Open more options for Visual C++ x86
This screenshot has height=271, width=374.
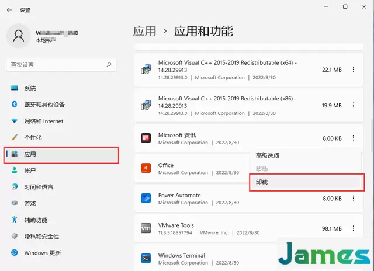click(353, 105)
